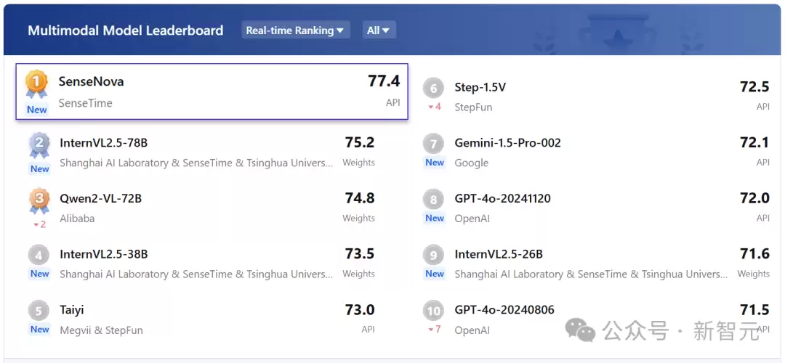Click the rank 9 badge beside InternVL2.5-26B
The height and width of the screenshot is (363, 785).
coord(433,256)
